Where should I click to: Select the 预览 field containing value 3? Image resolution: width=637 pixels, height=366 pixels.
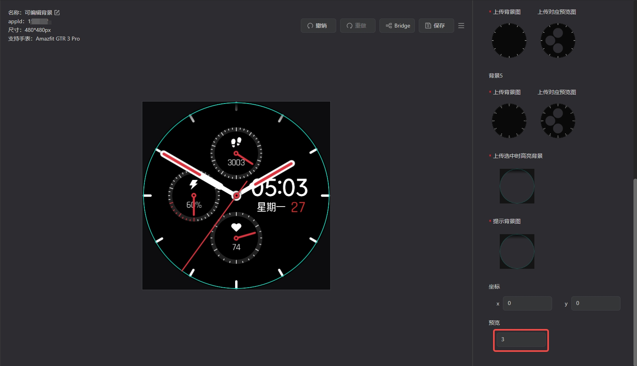coord(521,339)
